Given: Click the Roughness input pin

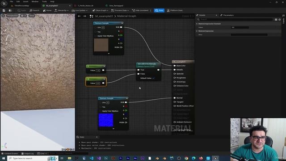Looking at the screenshot, I should (175, 78).
